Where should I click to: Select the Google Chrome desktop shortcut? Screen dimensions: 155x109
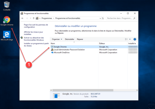(7, 21)
